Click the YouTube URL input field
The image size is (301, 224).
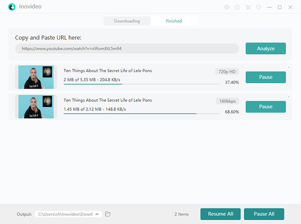click(127, 49)
